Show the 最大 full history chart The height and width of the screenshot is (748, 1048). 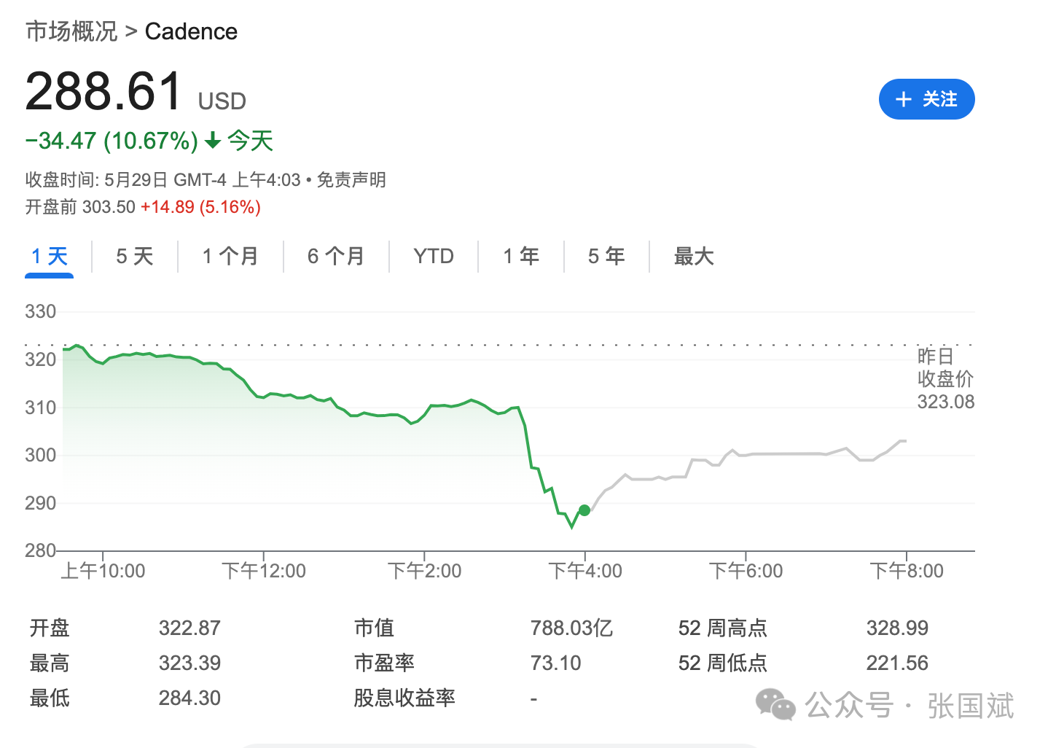click(x=694, y=257)
